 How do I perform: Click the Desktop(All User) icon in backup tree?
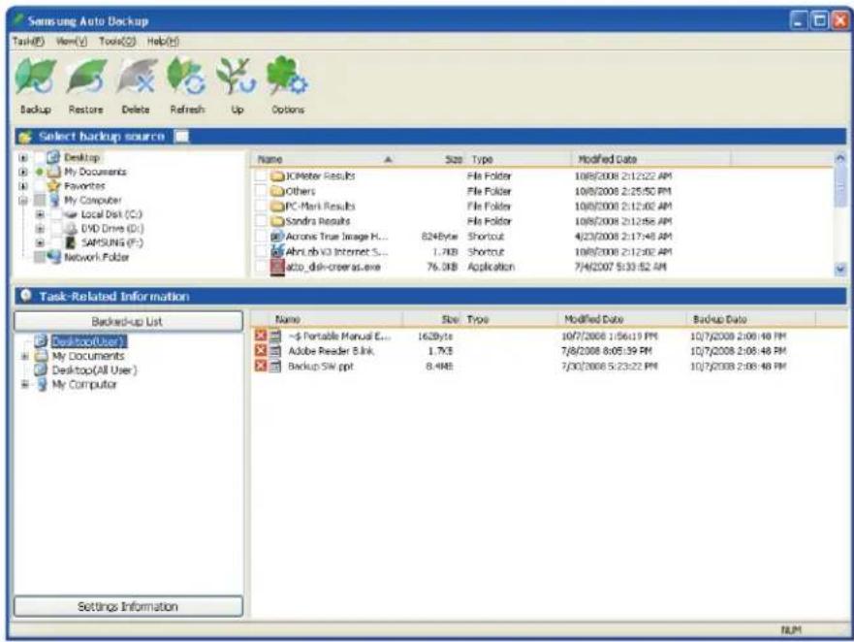tap(41, 370)
